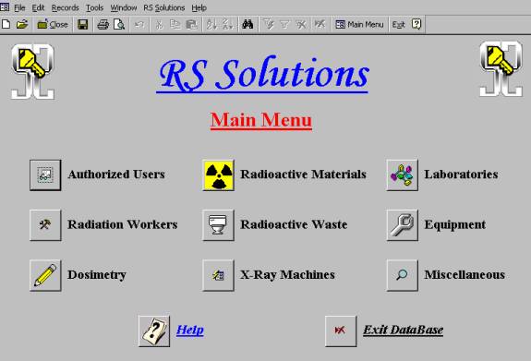Open Miscellaneous magnifying glass icon

(402, 275)
